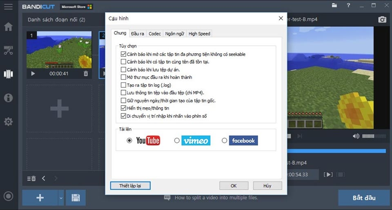Click the tip speech bubble icon
This screenshot has width=392, height=210.
[167, 198]
